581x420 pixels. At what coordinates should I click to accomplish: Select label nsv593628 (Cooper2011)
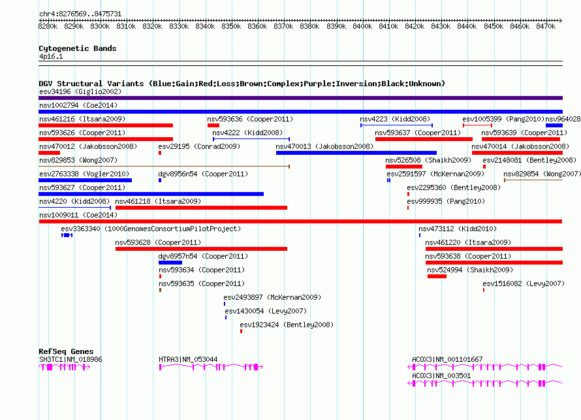(158, 242)
